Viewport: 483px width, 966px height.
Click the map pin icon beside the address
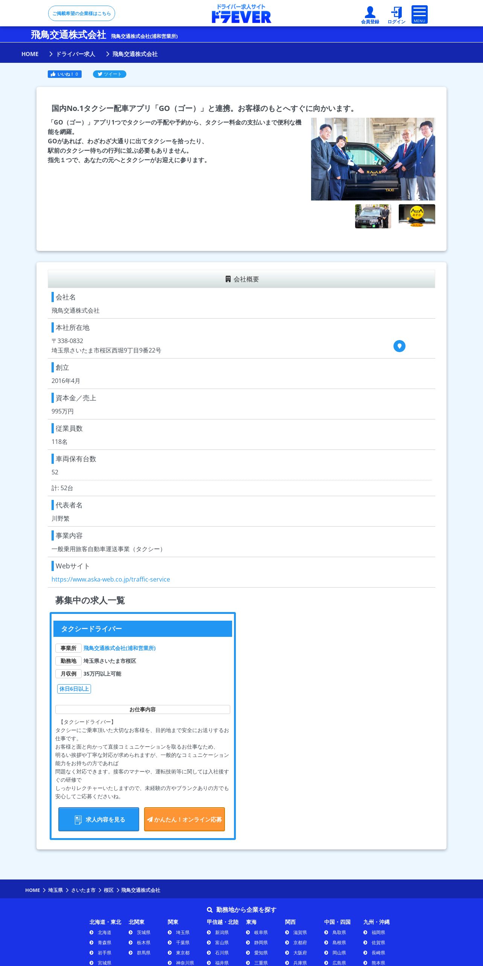coord(399,346)
